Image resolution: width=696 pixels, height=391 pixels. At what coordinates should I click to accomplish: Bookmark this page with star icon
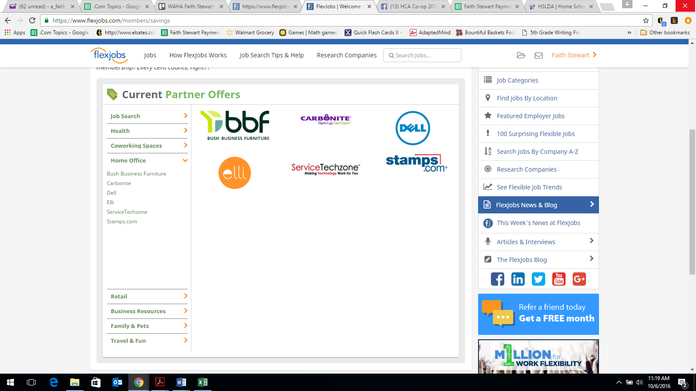(x=646, y=20)
